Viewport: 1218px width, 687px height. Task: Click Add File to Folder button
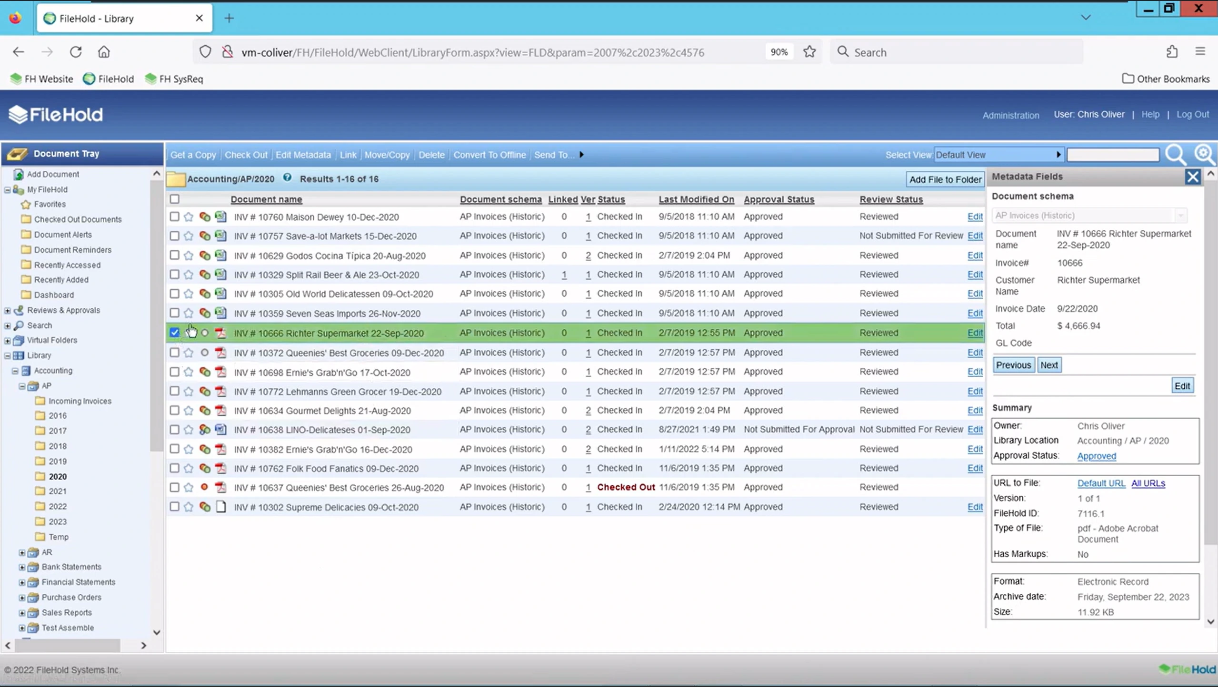tap(945, 179)
